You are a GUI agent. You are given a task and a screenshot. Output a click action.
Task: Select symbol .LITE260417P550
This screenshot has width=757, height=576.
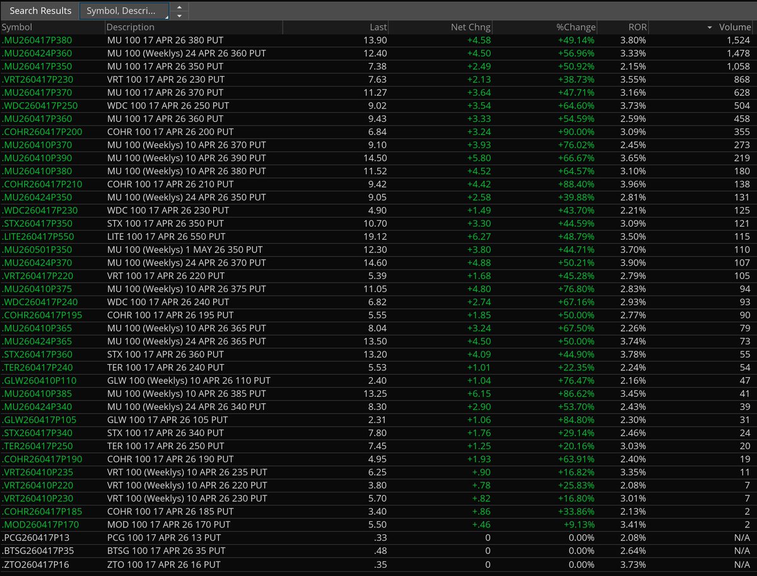[38, 237]
